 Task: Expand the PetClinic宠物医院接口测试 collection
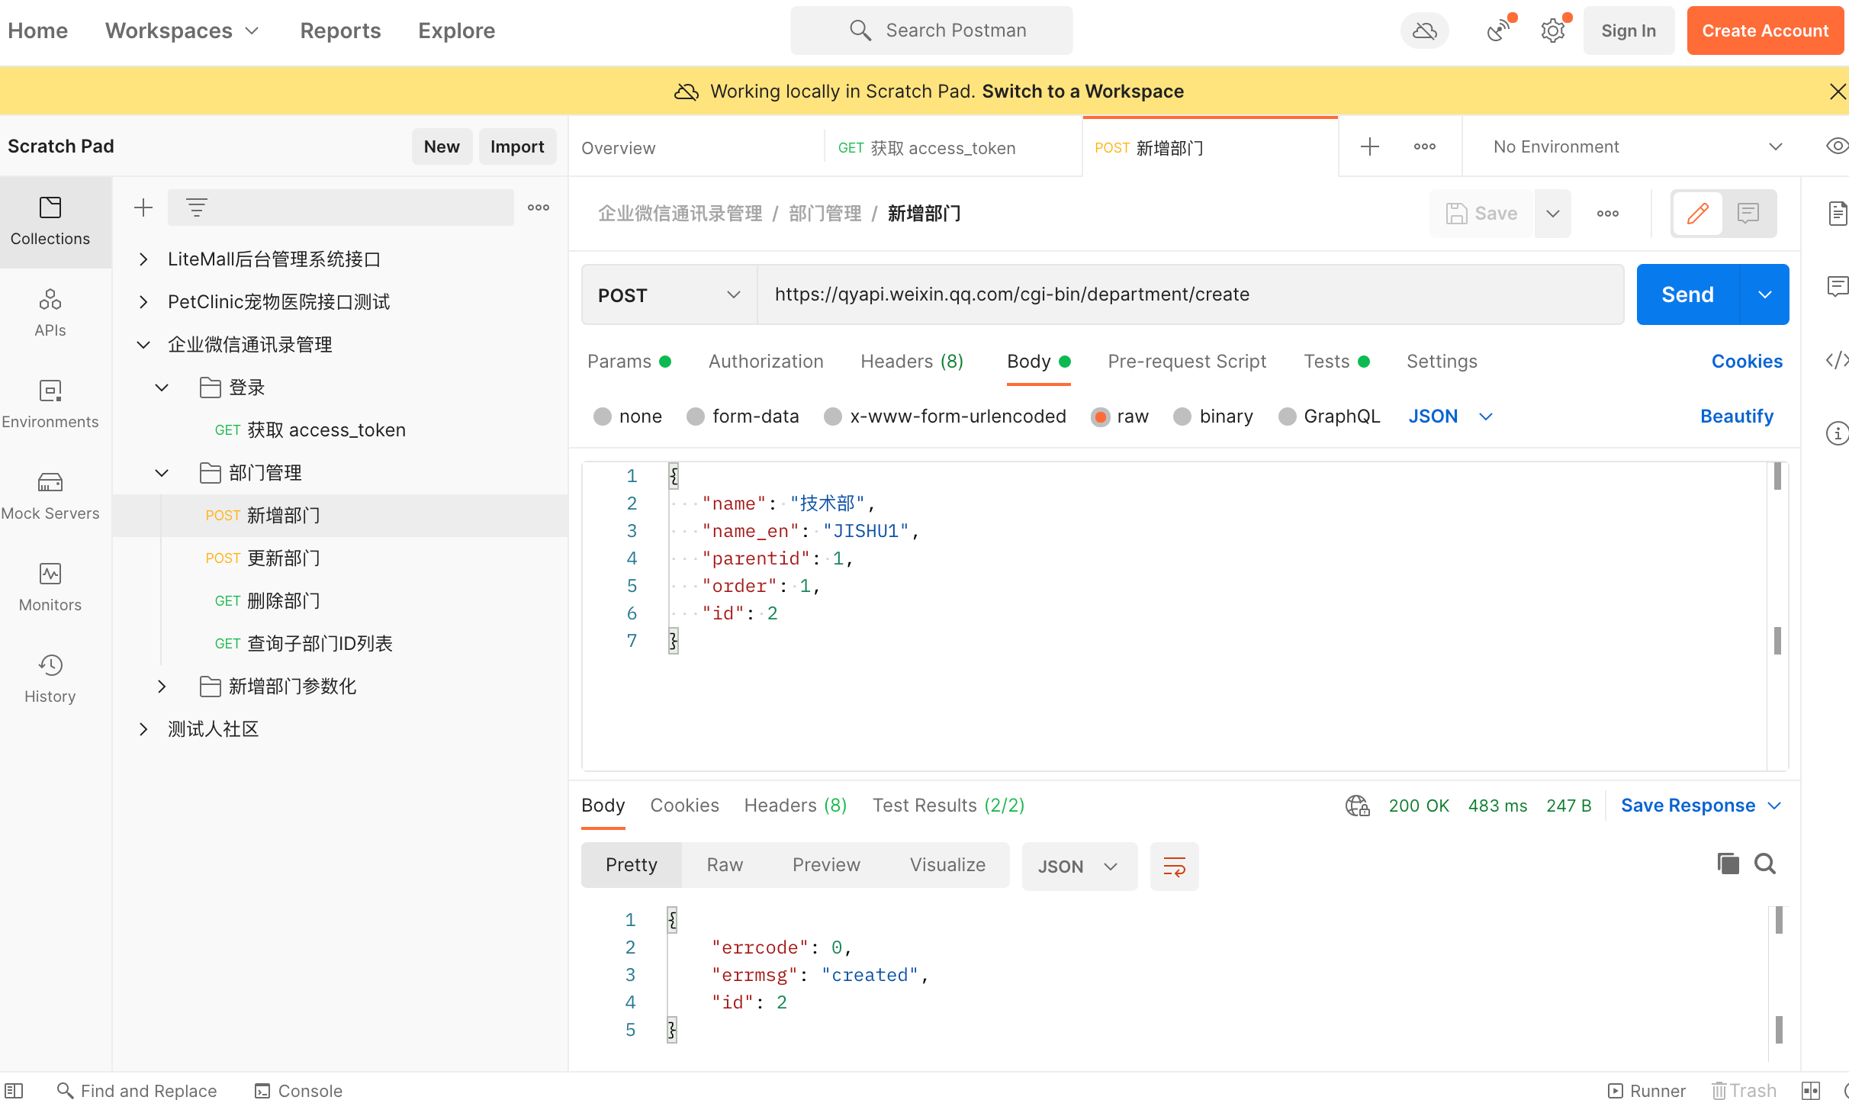click(143, 302)
